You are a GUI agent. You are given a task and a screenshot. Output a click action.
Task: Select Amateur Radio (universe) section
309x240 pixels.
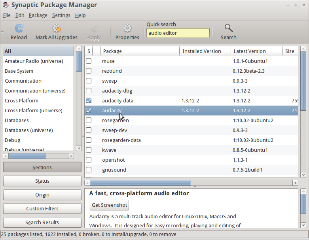(x=38, y=61)
